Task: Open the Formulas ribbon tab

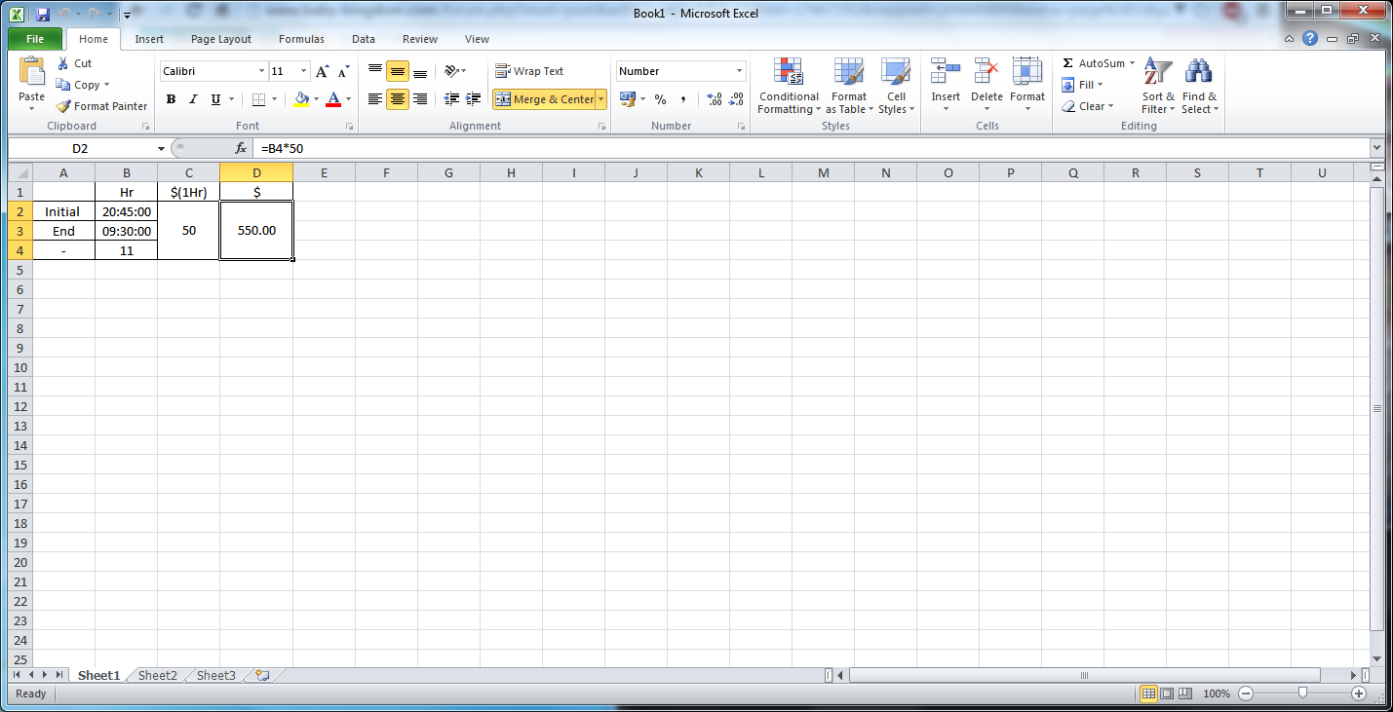Action: (301, 39)
